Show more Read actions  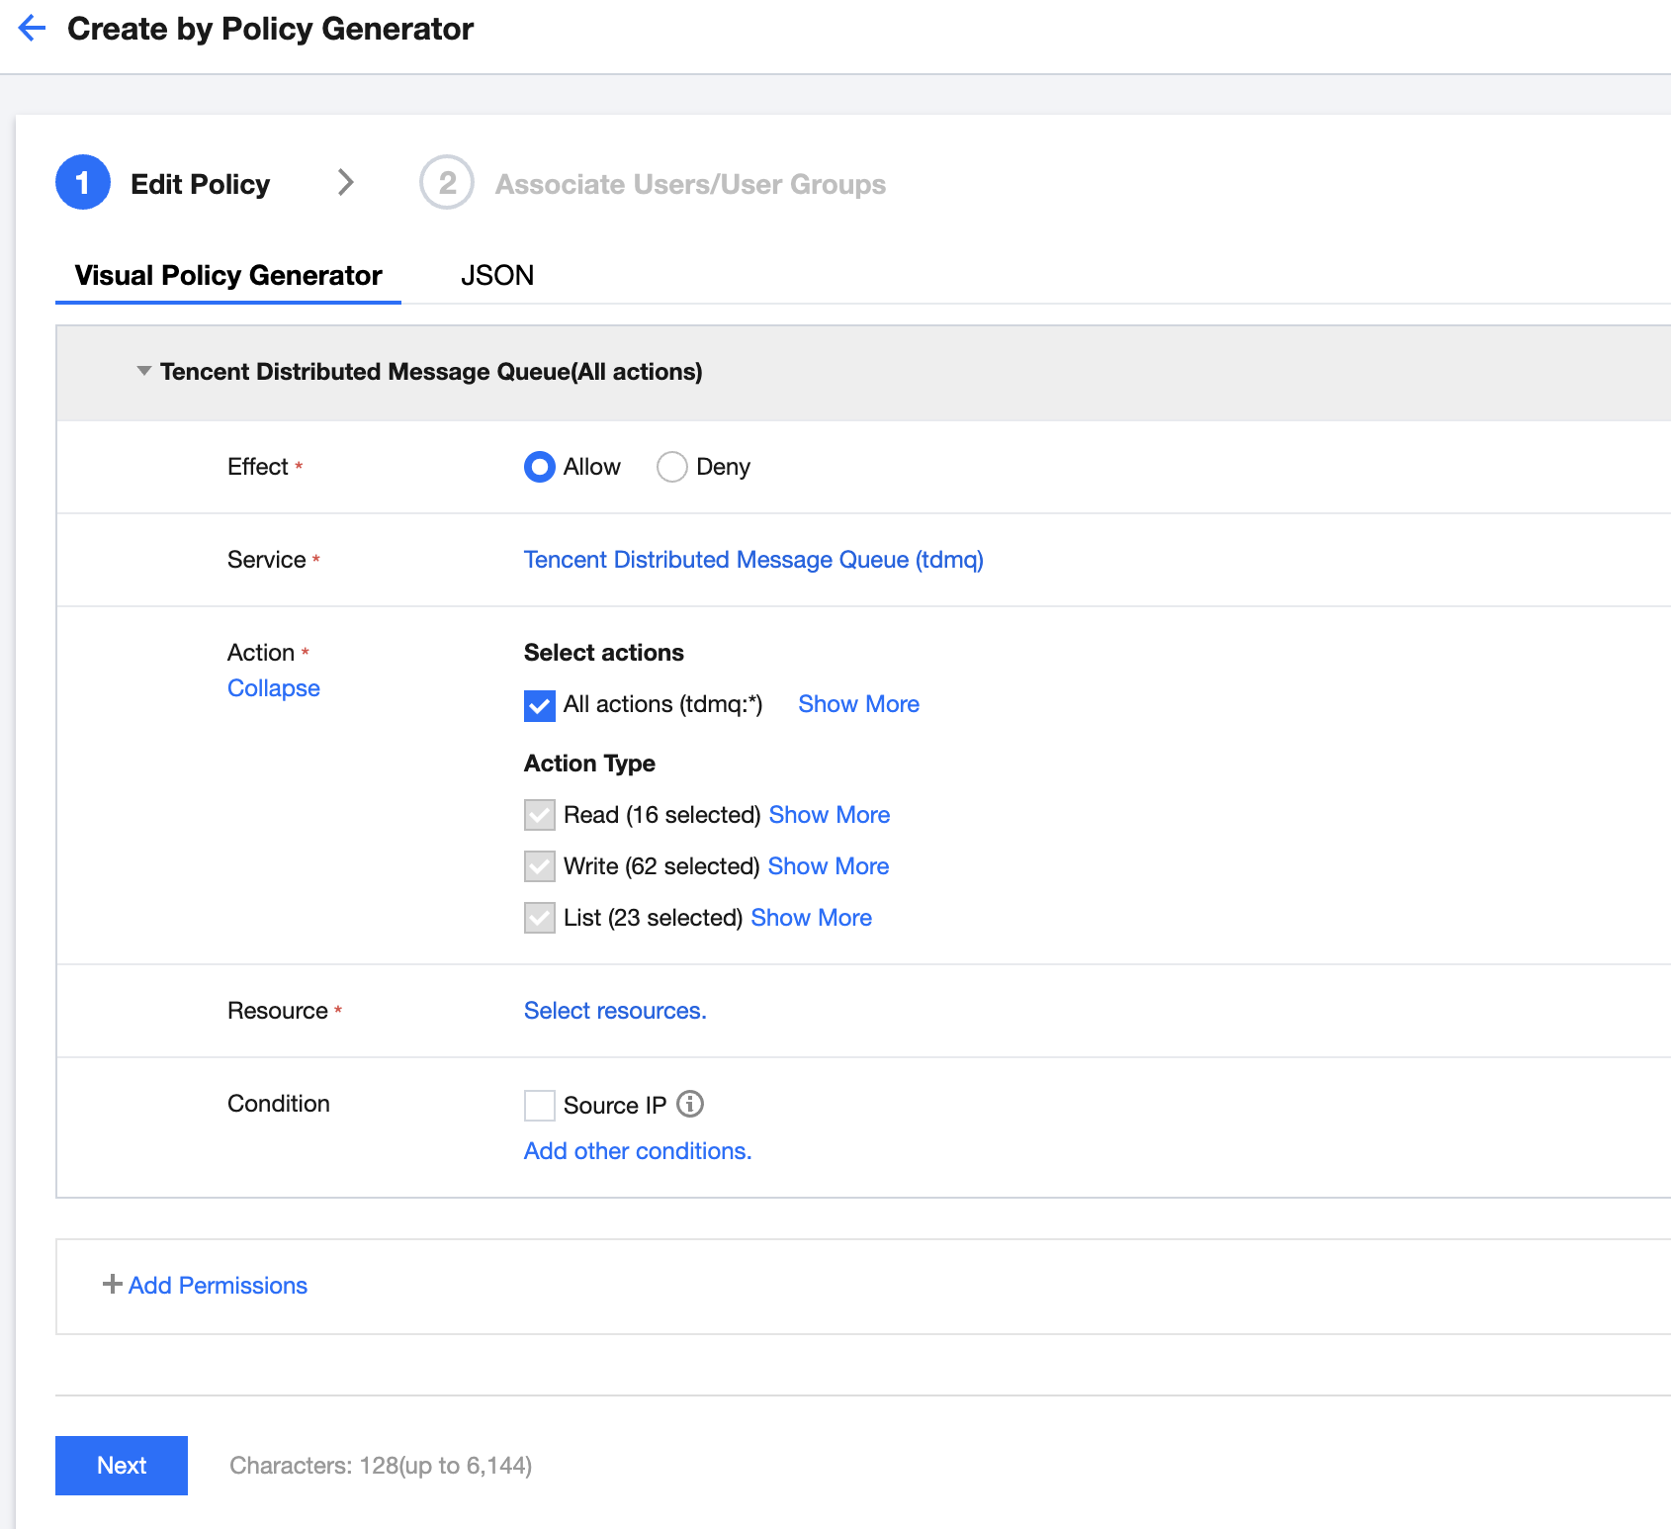pyautogui.click(x=830, y=815)
